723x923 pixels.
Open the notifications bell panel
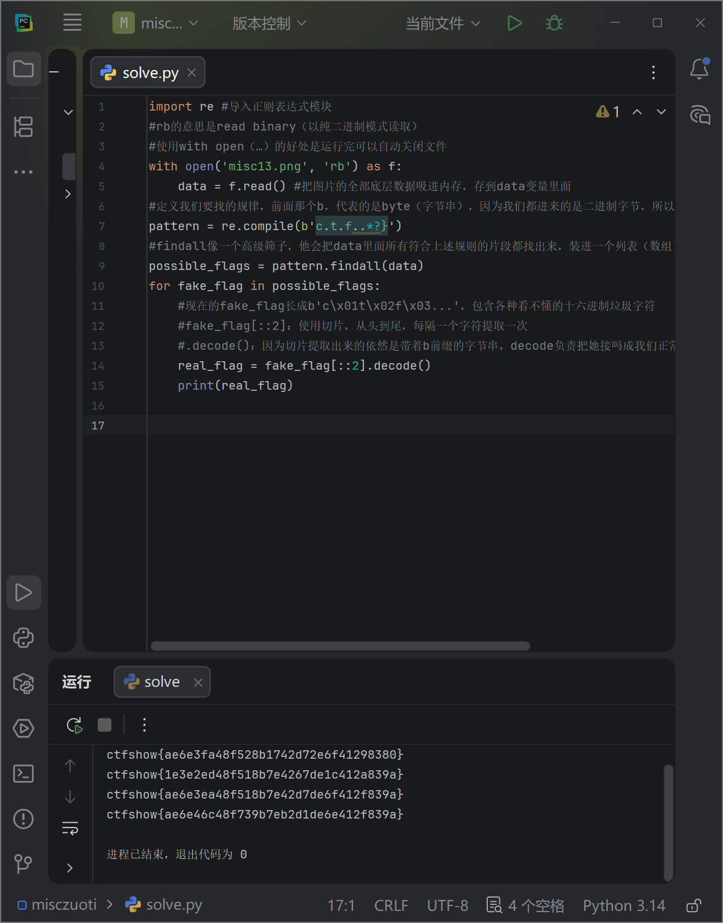coord(699,69)
